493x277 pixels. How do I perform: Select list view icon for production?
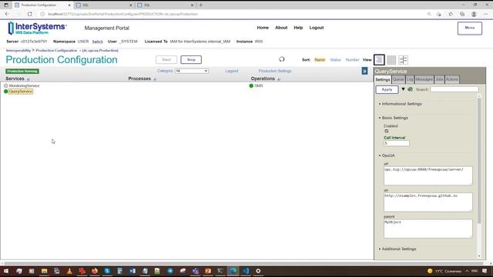[379, 60]
